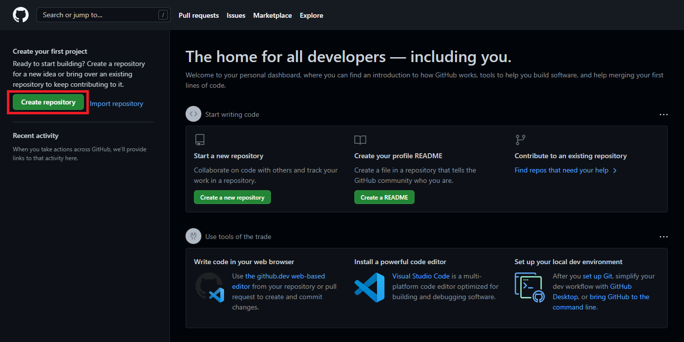This screenshot has width=684, height=342.
Task: Follow the set up Git link
Action: coord(599,276)
